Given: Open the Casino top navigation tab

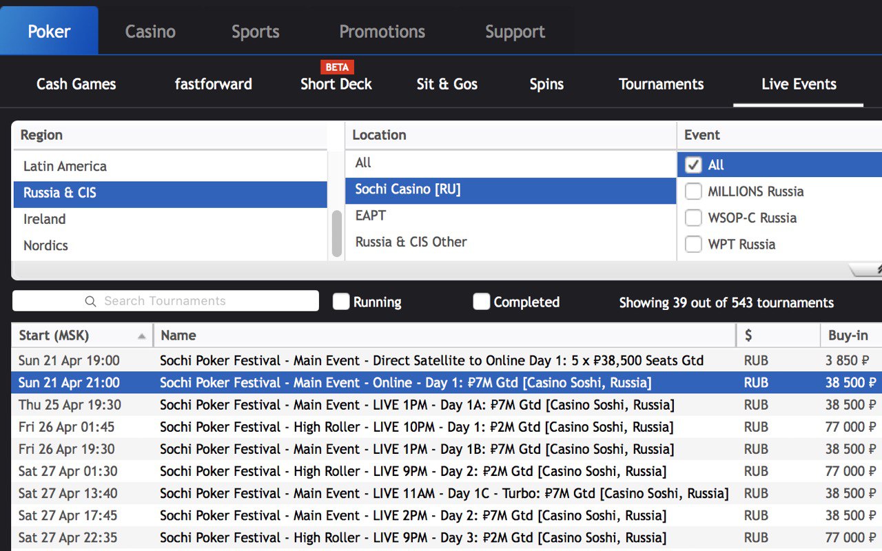Looking at the screenshot, I should (150, 32).
